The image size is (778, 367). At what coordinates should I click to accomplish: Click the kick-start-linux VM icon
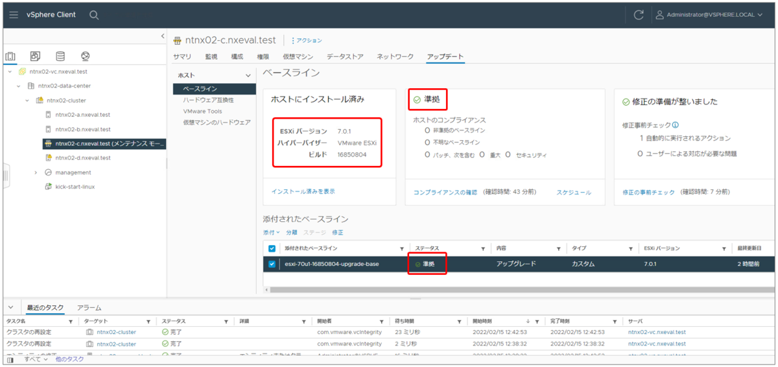pyautogui.click(x=48, y=187)
